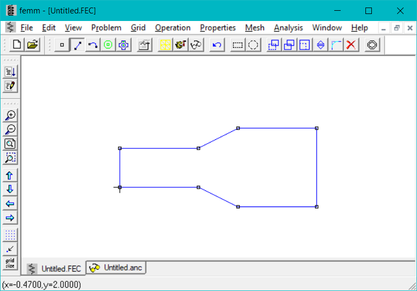Select the rectangular selection tool

pos(238,45)
